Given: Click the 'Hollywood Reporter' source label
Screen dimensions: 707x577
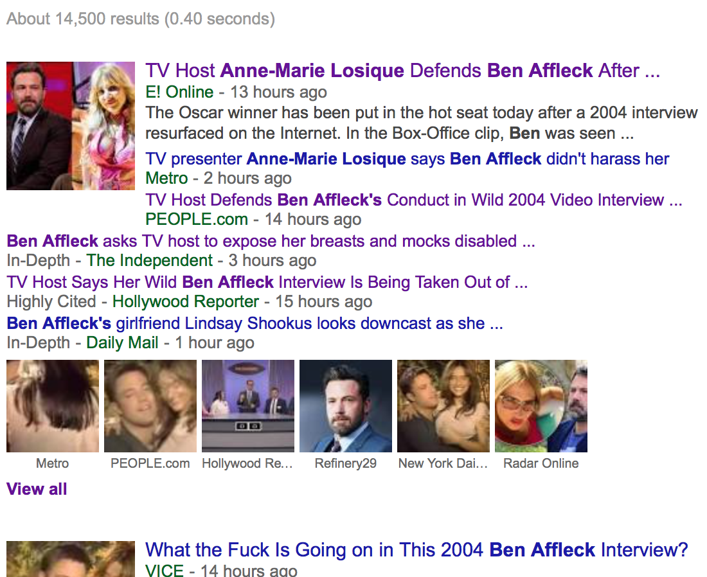Looking at the screenshot, I should click(x=186, y=301).
